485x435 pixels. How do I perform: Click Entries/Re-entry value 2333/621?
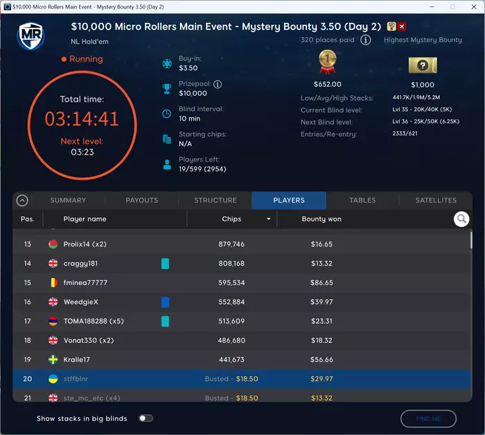pos(405,133)
